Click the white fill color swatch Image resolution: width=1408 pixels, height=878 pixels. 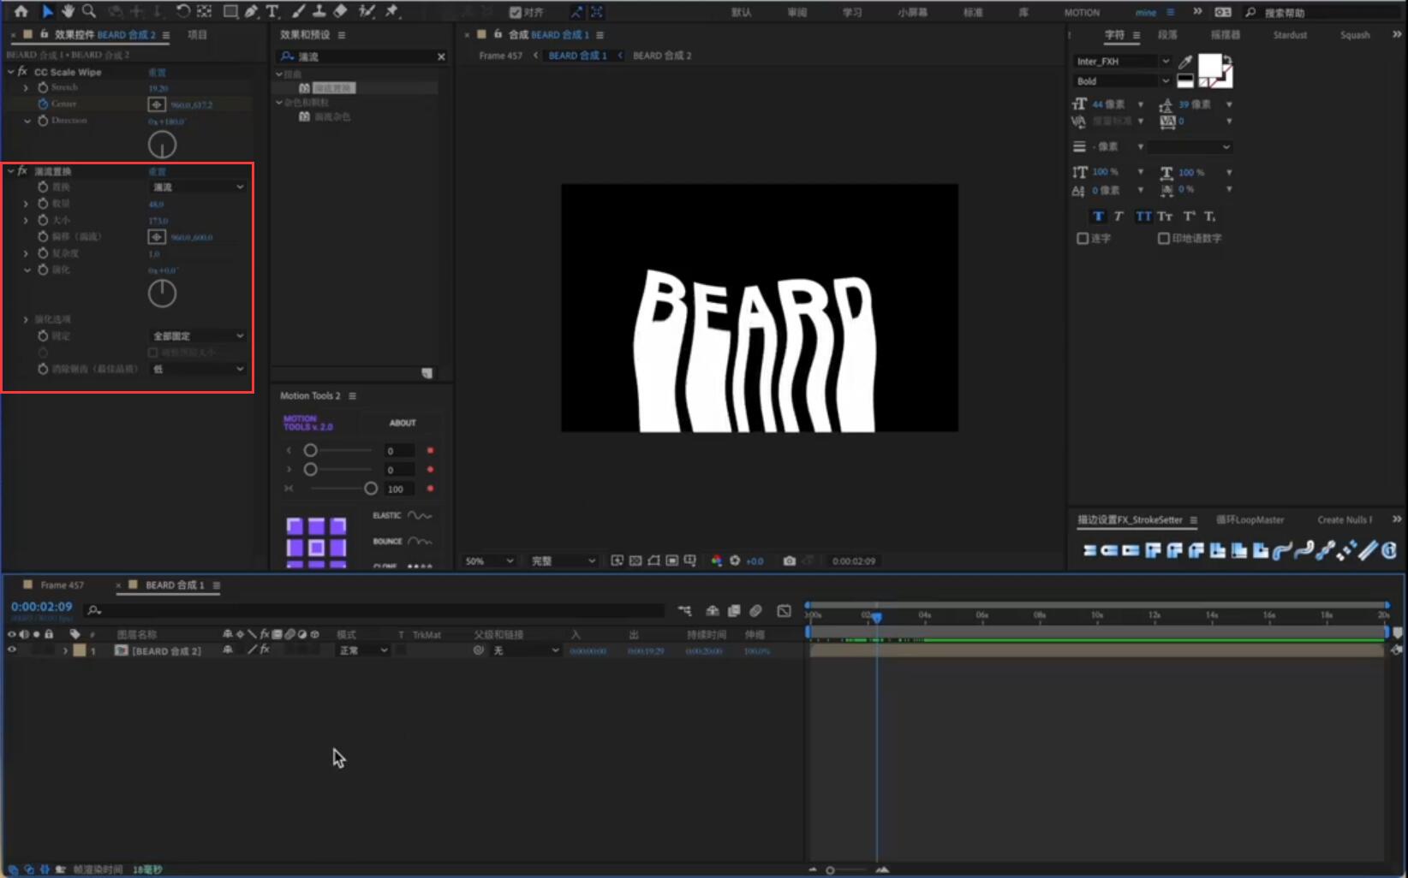point(1209,65)
